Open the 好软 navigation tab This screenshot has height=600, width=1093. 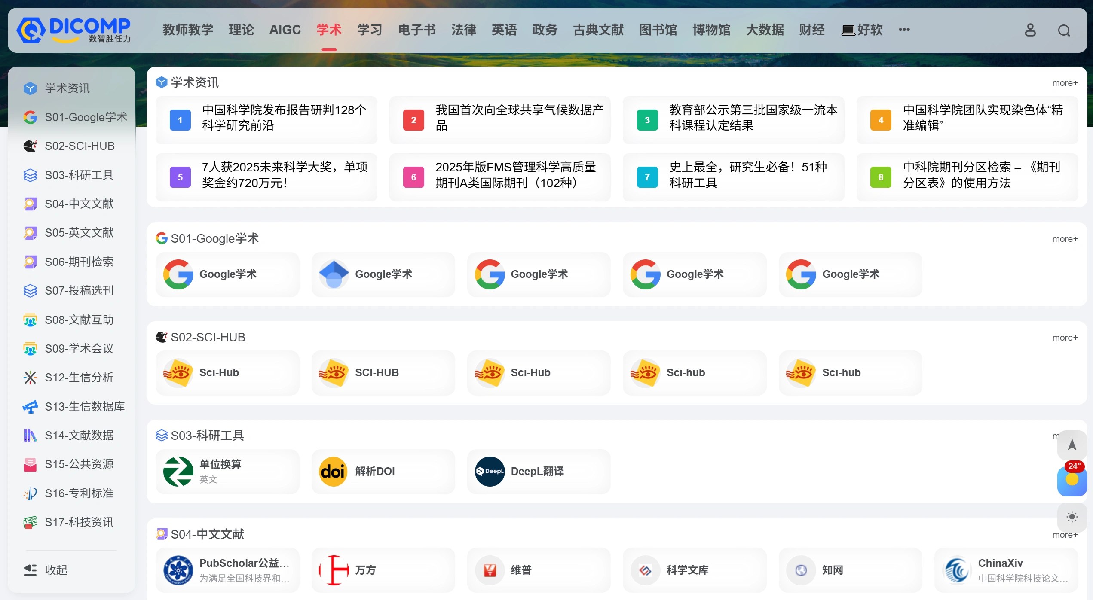(862, 30)
